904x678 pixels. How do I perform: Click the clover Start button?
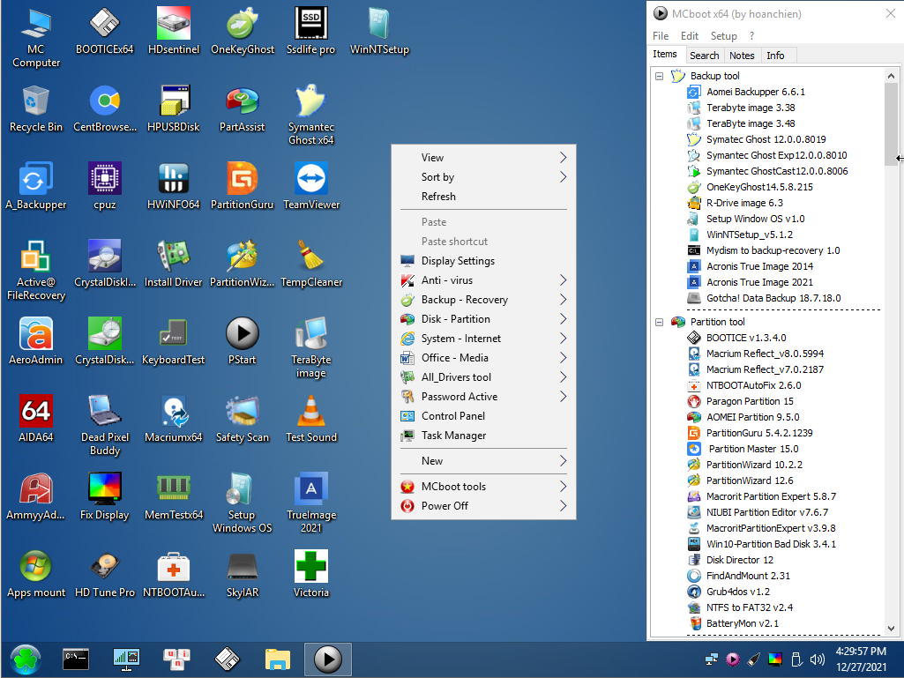[x=25, y=659]
